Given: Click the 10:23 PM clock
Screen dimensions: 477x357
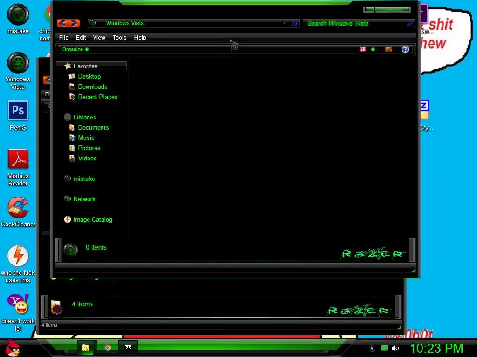Looking at the screenshot, I should pos(436,348).
